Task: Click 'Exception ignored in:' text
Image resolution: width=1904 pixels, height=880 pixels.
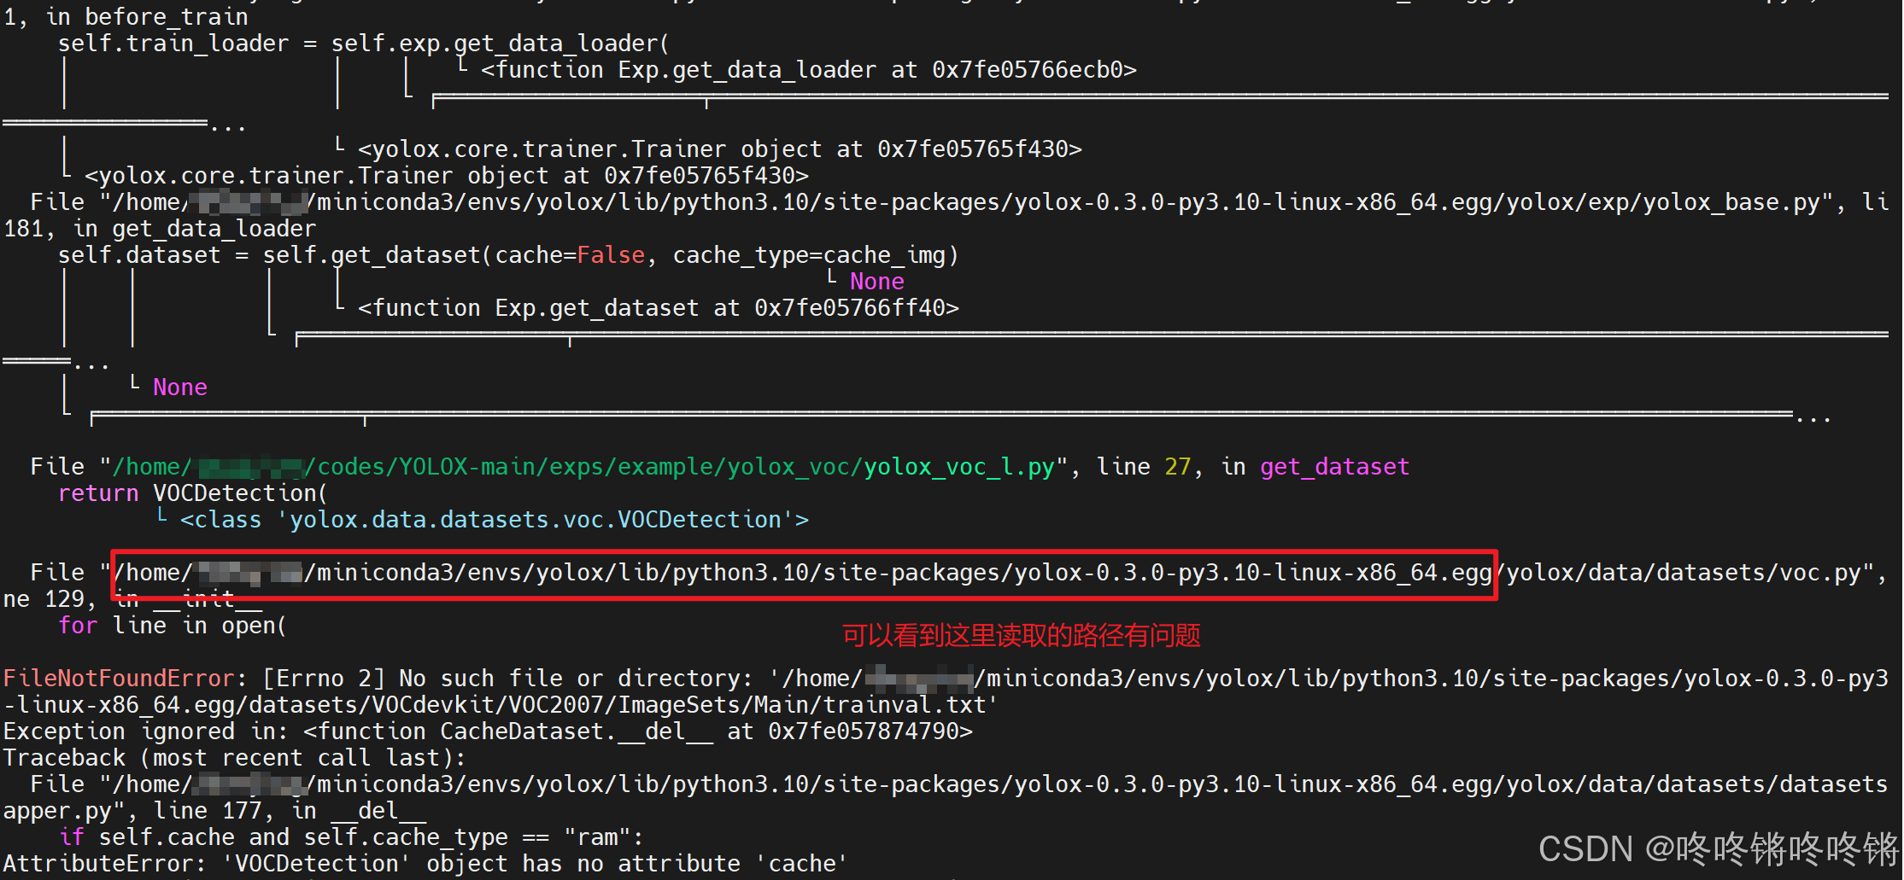Action: [146, 731]
